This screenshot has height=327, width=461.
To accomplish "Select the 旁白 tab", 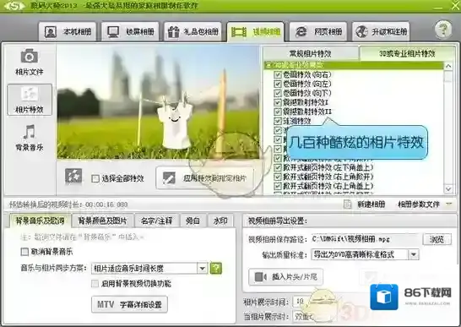I will [193, 221].
